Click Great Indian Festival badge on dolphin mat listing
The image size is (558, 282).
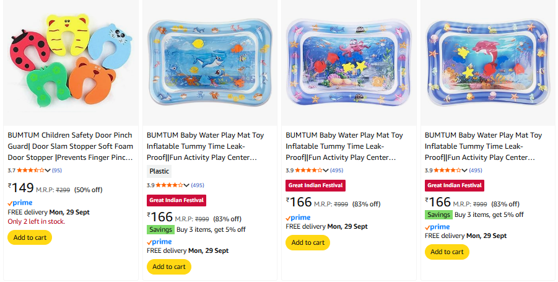[454, 185]
